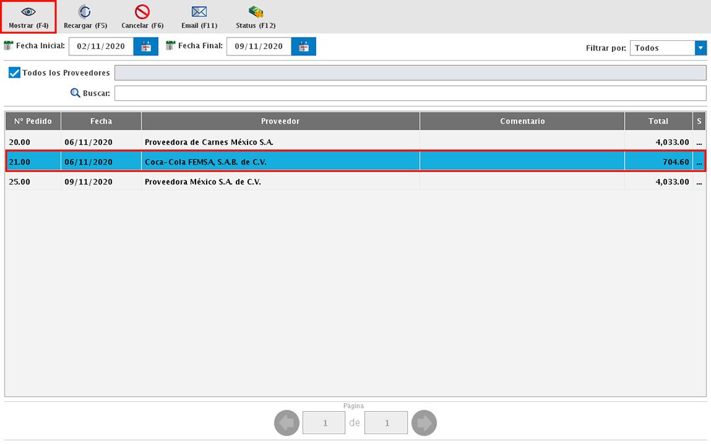Click the Fecha column header
711x444 pixels.
(101, 121)
